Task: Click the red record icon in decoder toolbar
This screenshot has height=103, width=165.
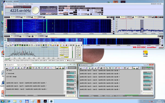Action: pos(66,45)
